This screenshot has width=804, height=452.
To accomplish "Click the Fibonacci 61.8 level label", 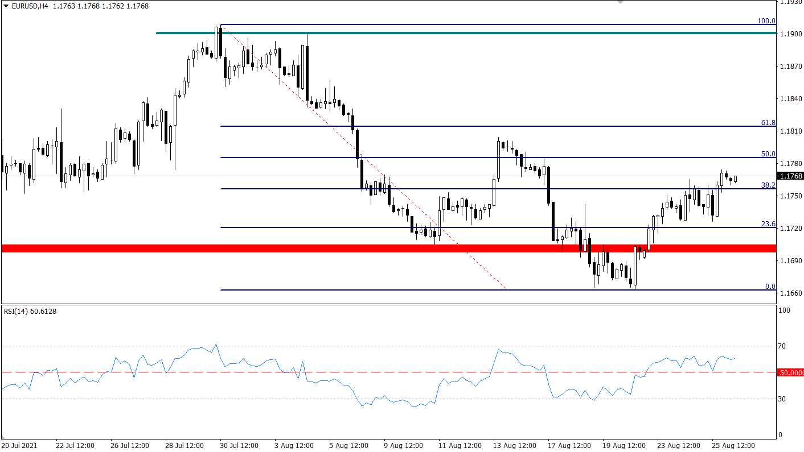I will 768,122.
